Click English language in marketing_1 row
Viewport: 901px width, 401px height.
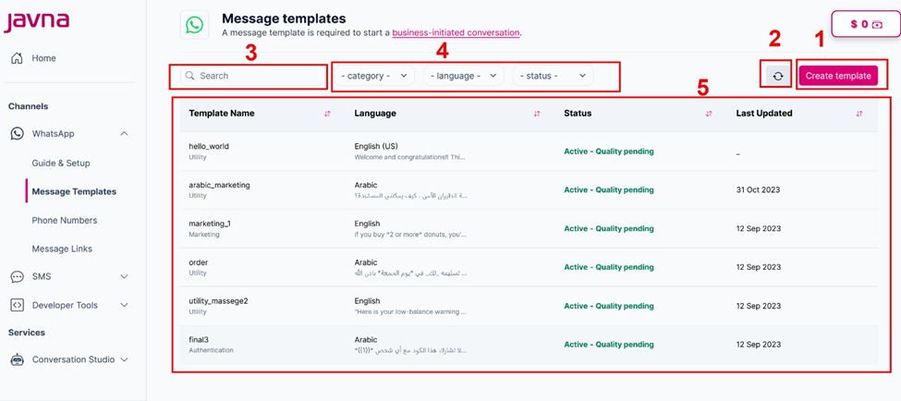[367, 224]
